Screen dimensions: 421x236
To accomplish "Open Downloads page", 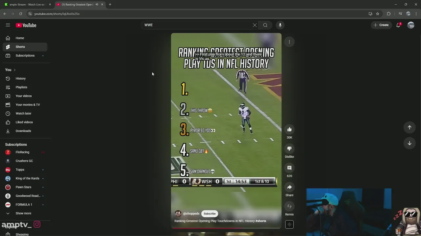I will pyautogui.click(x=25, y=131).
